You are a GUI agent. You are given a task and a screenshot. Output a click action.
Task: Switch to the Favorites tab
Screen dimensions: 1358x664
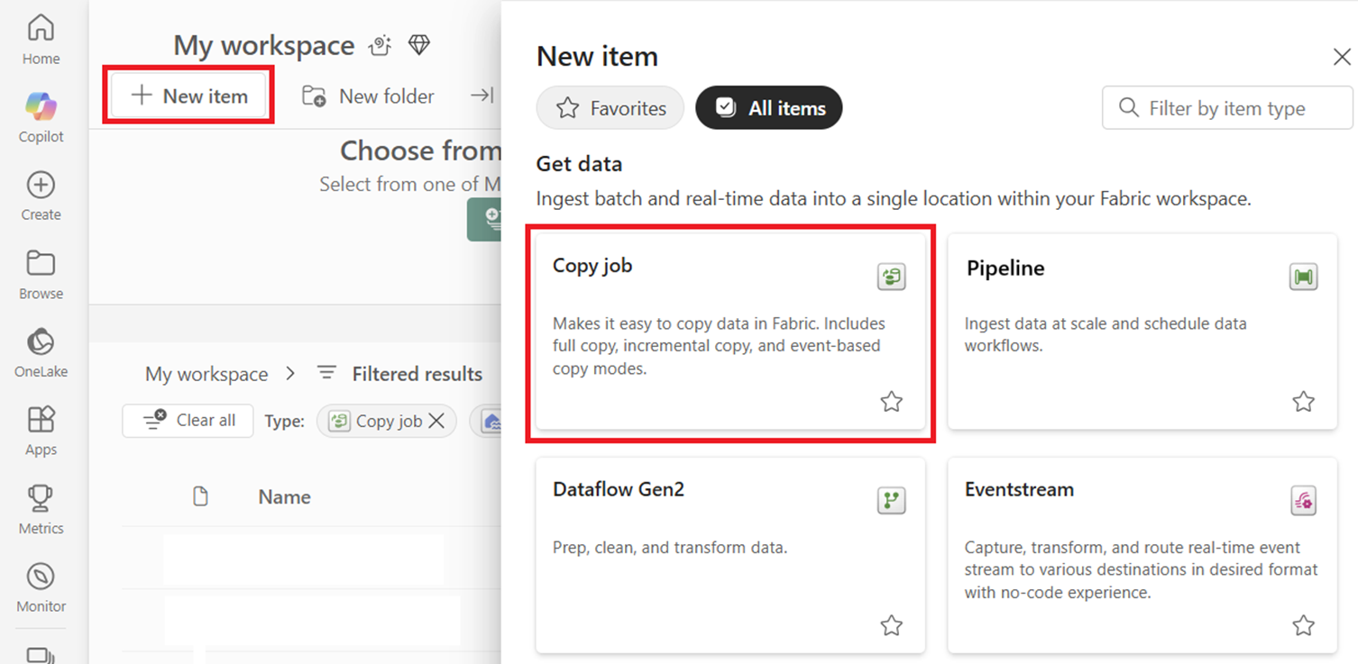pos(610,108)
